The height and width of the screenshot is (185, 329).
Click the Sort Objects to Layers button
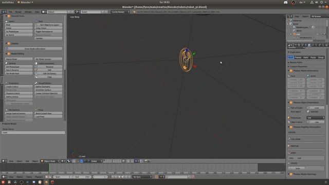pos(48,25)
